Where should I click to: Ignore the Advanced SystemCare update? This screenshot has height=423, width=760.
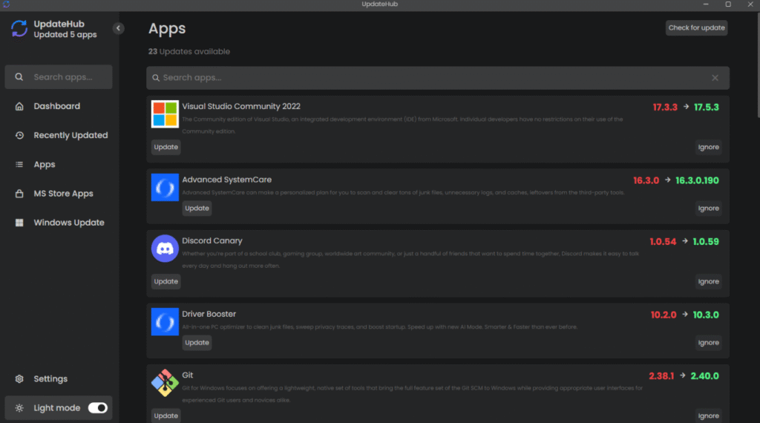(708, 208)
